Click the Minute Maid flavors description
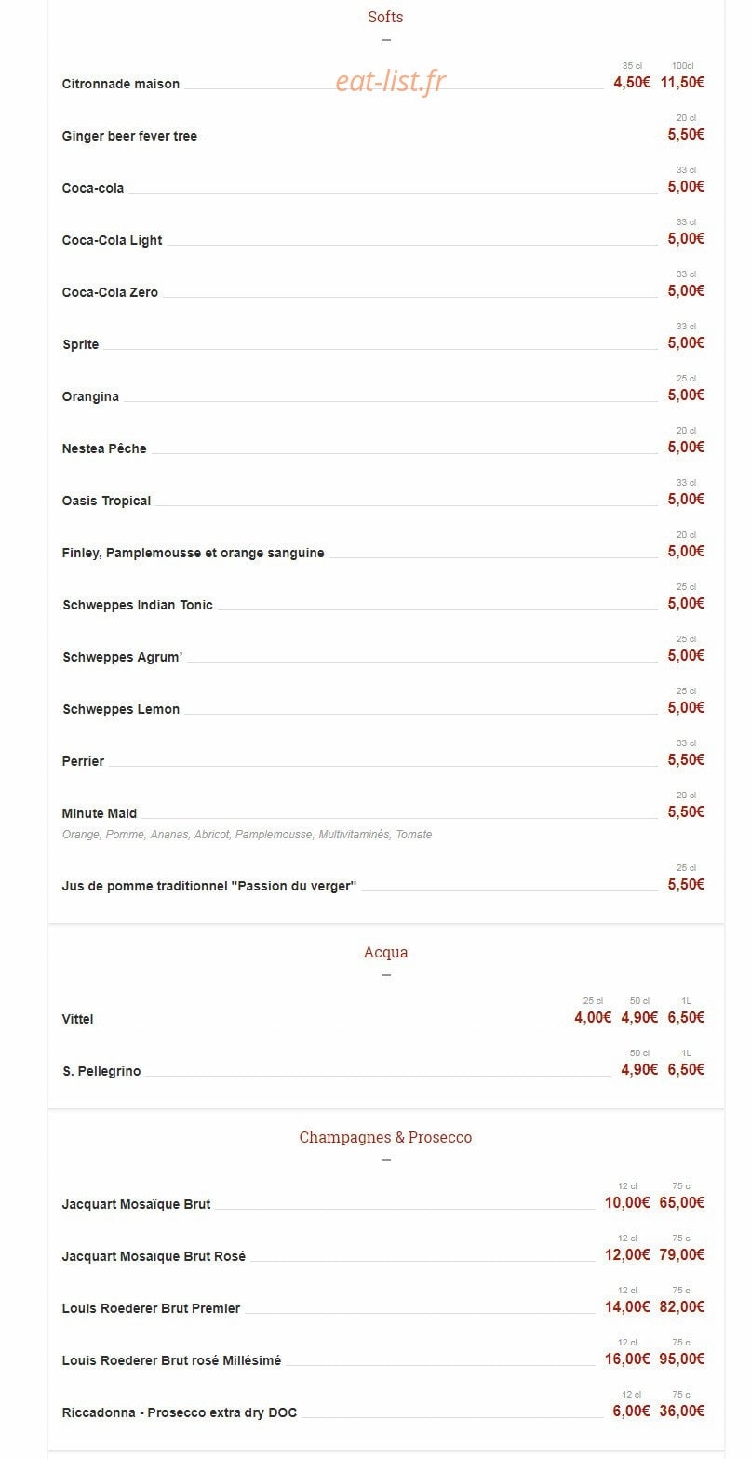Image resolution: width=751 pixels, height=1459 pixels. click(247, 835)
